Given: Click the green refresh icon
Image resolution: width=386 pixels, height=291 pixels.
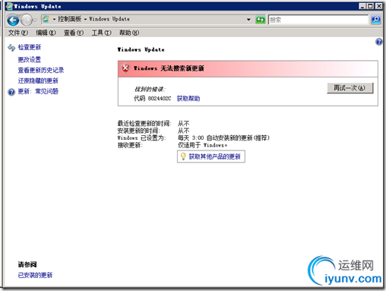Looking at the screenshot, I should (260, 20).
